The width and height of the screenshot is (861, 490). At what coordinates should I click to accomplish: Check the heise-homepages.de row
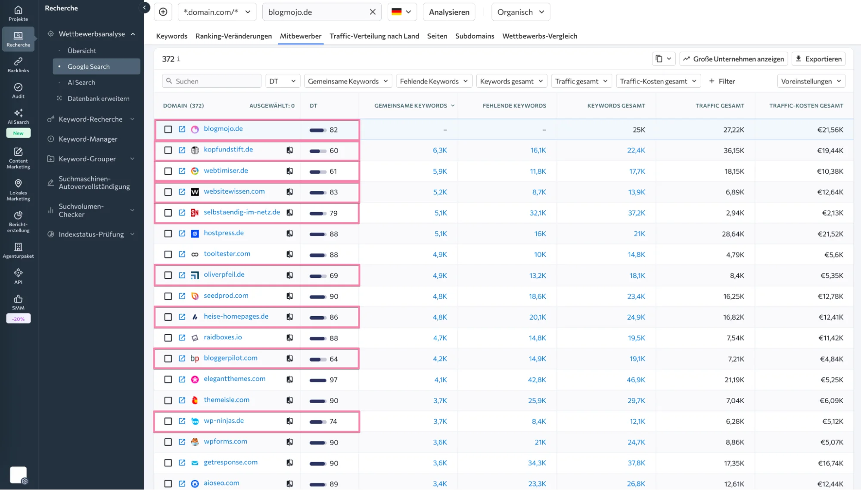click(168, 317)
